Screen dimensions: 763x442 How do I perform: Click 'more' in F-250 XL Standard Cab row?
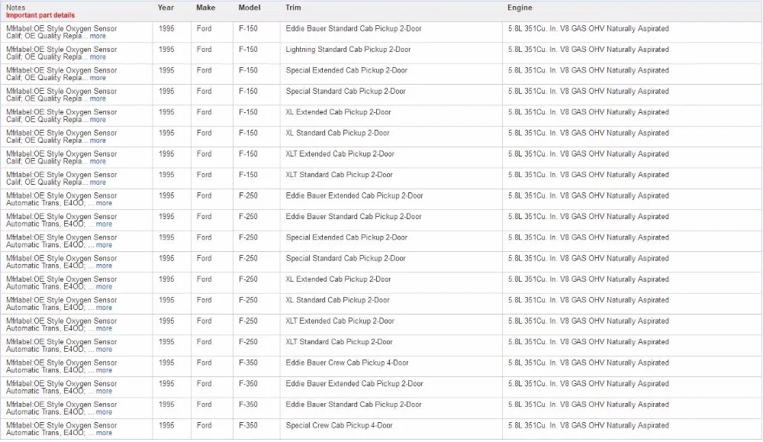click(104, 308)
